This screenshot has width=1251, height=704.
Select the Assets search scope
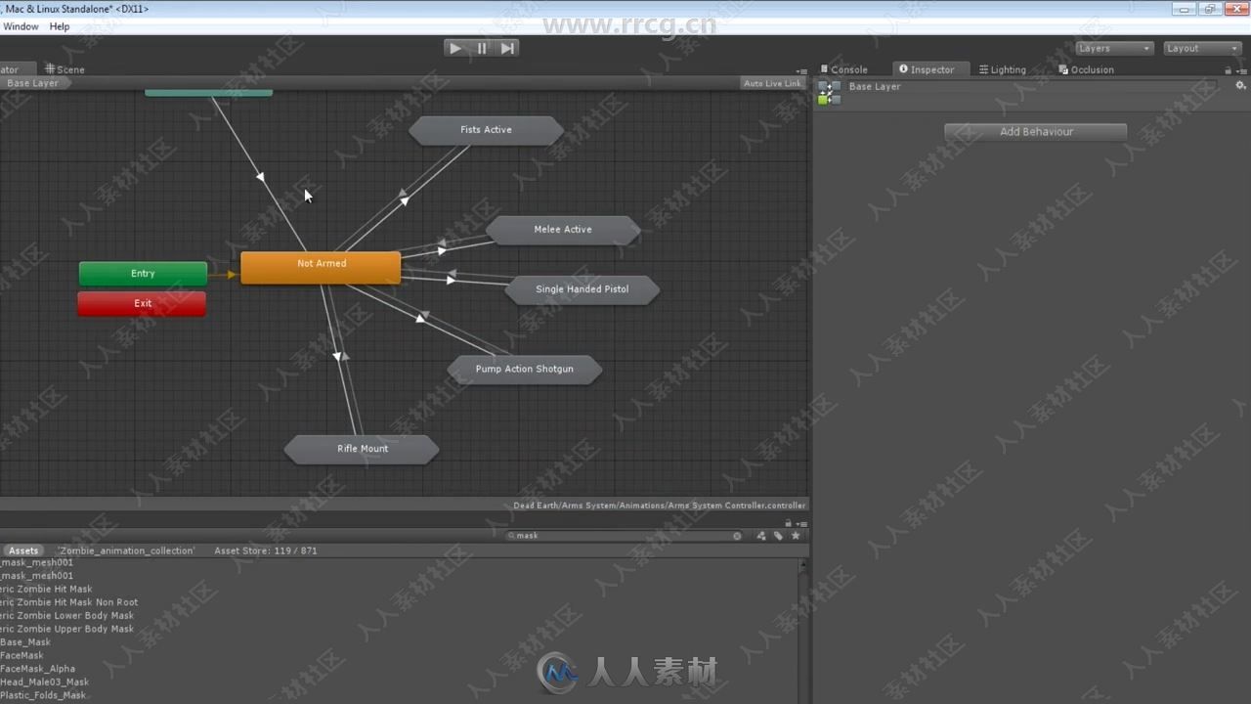click(23, 550)
